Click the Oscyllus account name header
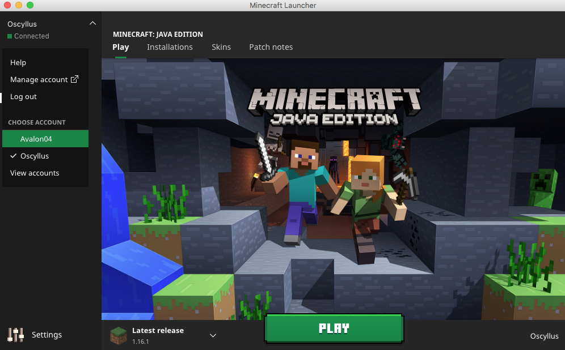Image resolution: width=565 pixels, height=350 pixels. click(22, 24)
